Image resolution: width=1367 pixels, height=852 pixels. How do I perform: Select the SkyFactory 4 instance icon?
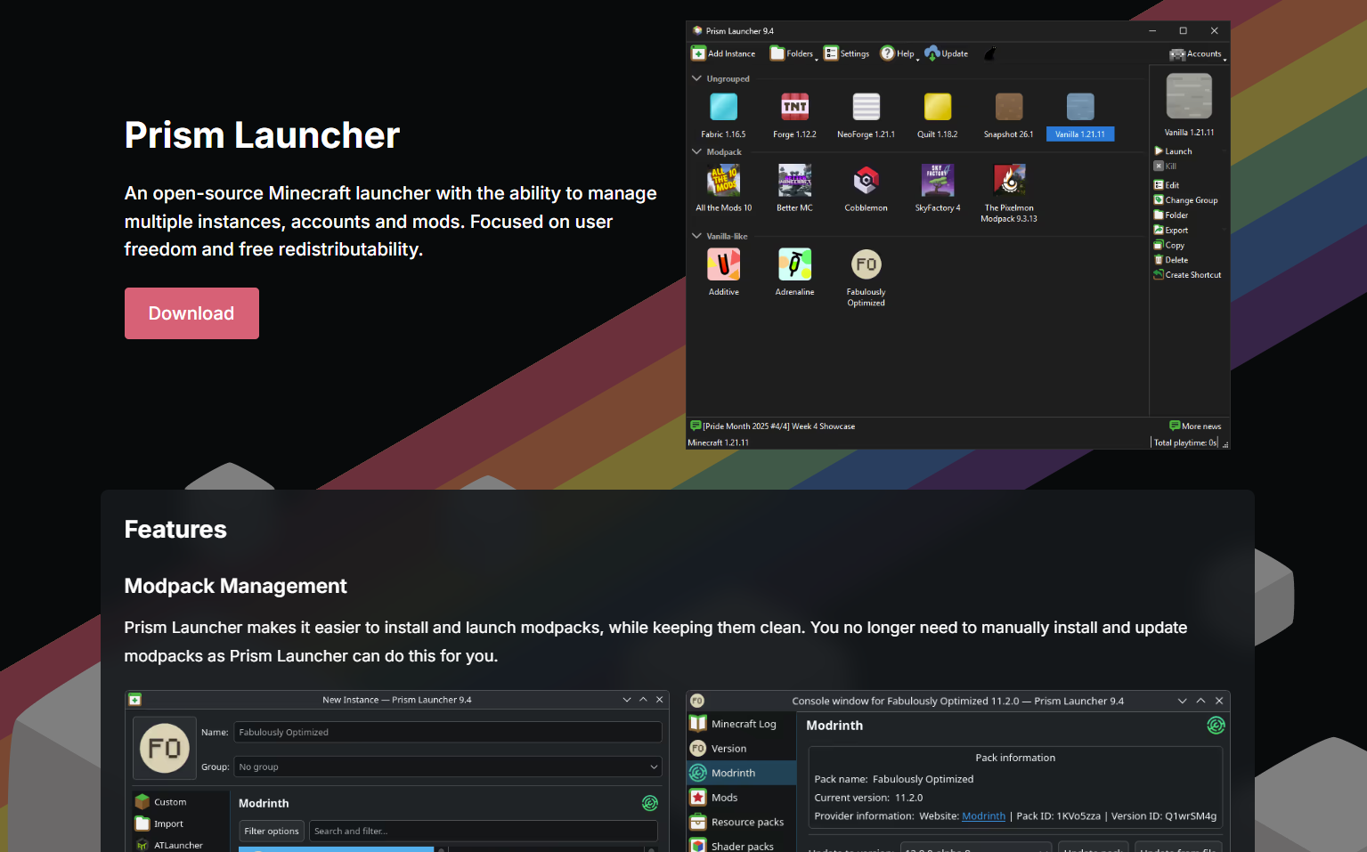coord(937,181)
